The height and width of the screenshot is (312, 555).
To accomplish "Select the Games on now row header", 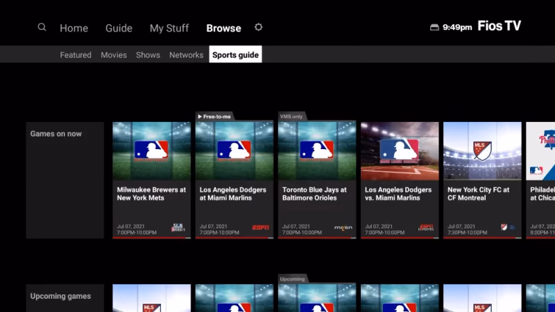I will coord(65,180).
